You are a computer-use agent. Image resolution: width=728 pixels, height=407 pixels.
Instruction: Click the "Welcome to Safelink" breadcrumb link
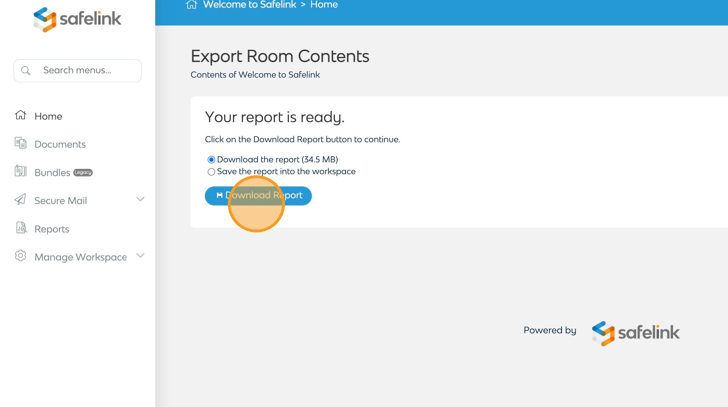pyautogui.click(x=249, y=5)
